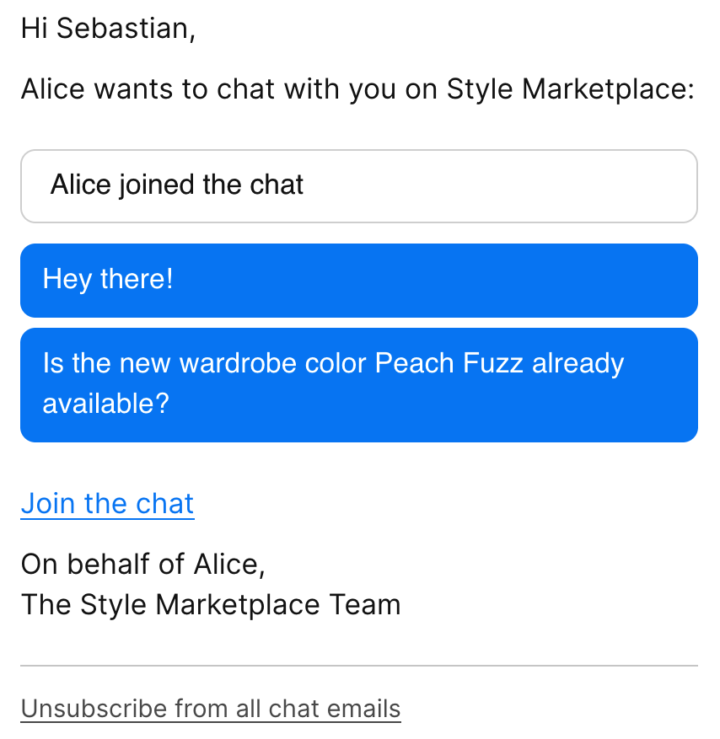Click the underlined 'Join the chat' text

(x=107, y=503)
